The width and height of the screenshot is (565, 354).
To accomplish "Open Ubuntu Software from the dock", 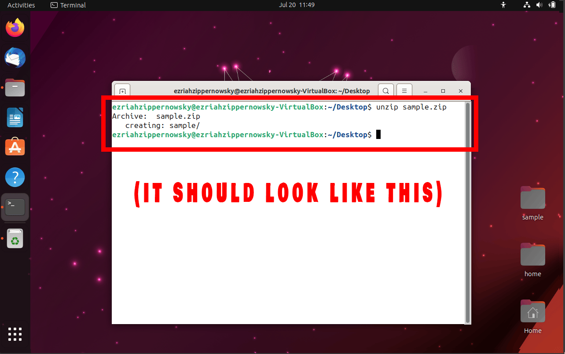I will point(15,147).
